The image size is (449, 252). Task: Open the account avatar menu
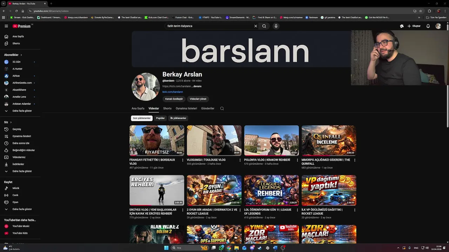click(x=438, y=26)
